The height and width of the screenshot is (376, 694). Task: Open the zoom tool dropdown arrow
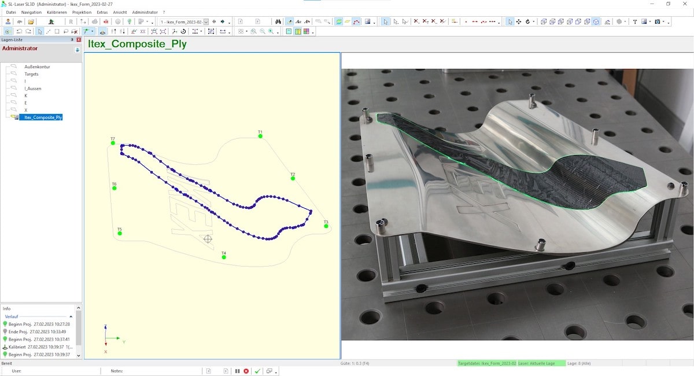click(x=278, y=31)
